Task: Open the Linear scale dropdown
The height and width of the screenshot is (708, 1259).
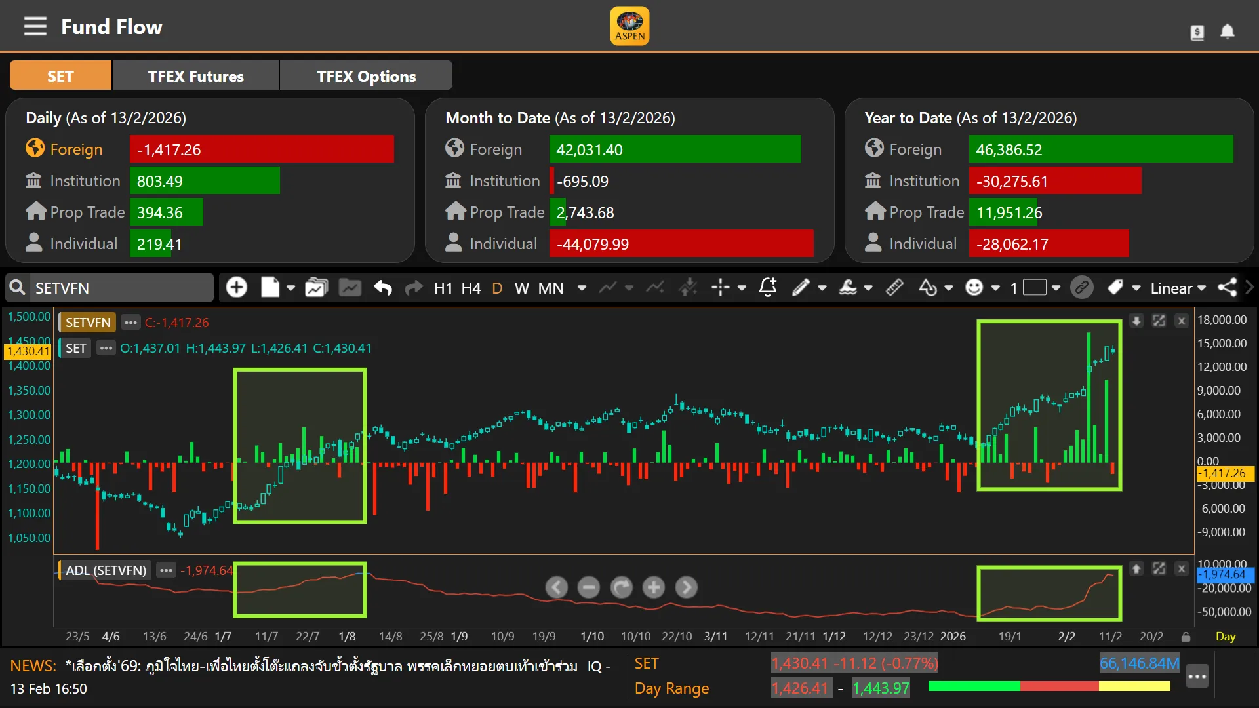Action: pyautogui.click(x=1178, y=288)
